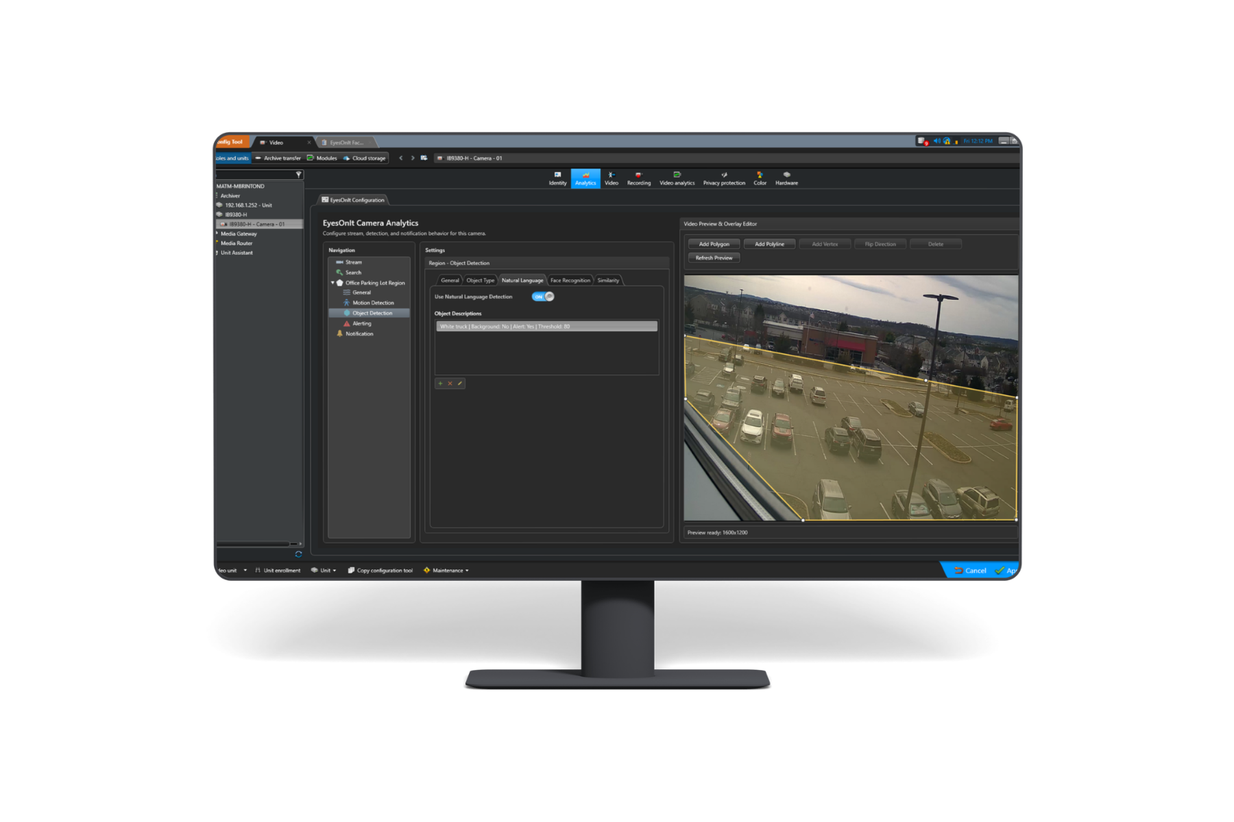This screenshot has width=1234, height=822.
Task: Click the Add Polygon button
Action: tap(714, 244)
